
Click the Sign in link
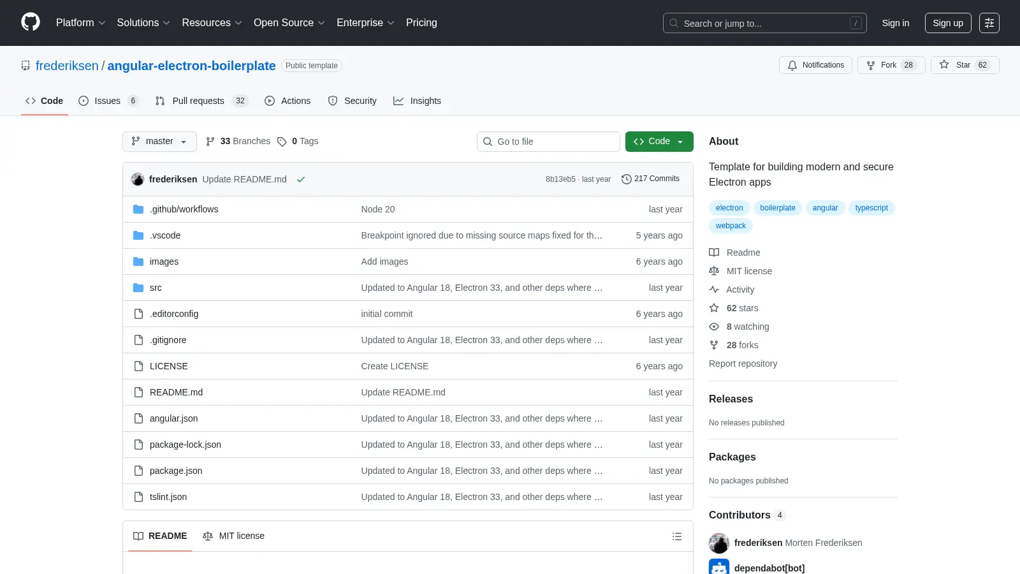pyautogui.click(x=896, y=23)
